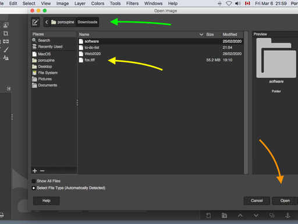Viewport: 298px width, 224px height.
Task: Sort files by Modified column header
Action: pyautogui.click(x=232, y=34)
